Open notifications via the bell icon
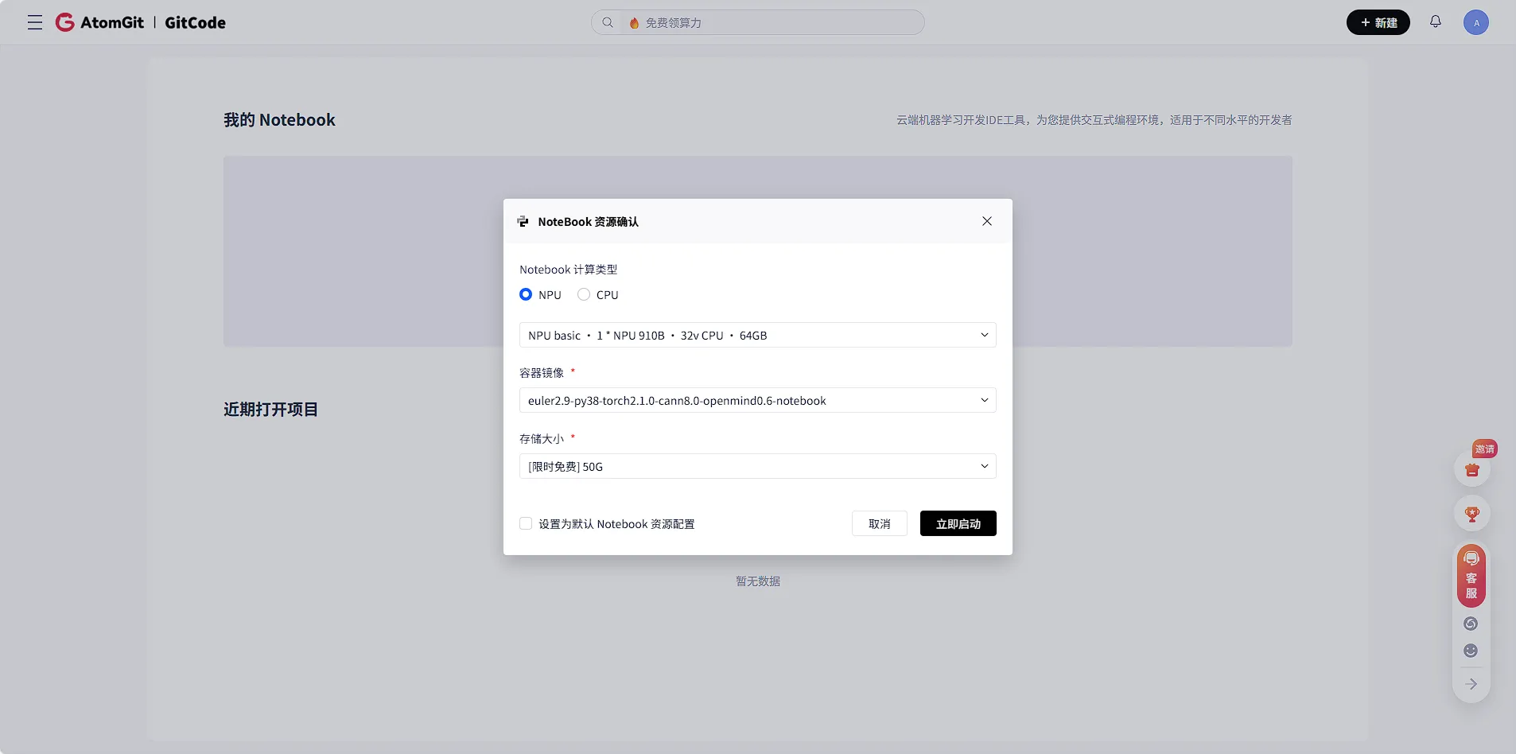The width and height of the screenshot is (1516, 754). point(1436,22)
